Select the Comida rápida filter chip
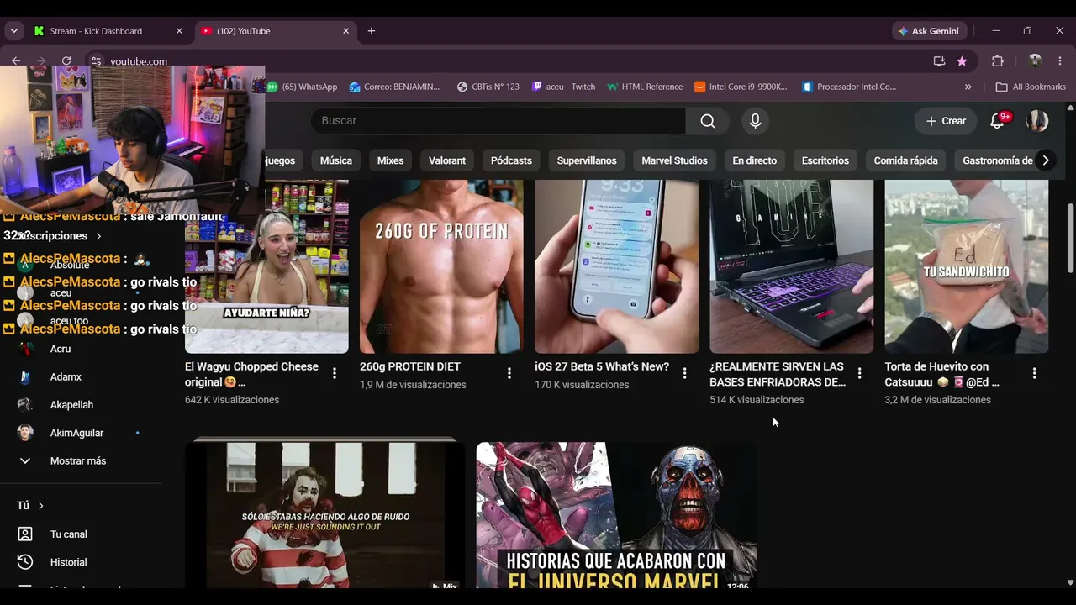1076x605 pixels. tap(905, 160)
